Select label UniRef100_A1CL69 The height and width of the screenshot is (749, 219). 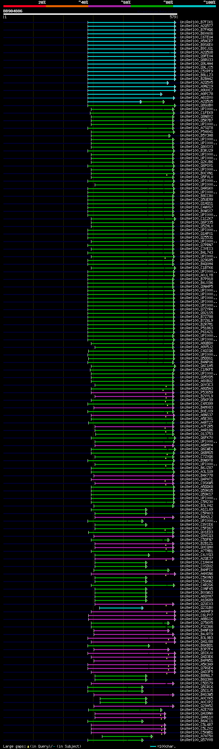tap(196, 509)
